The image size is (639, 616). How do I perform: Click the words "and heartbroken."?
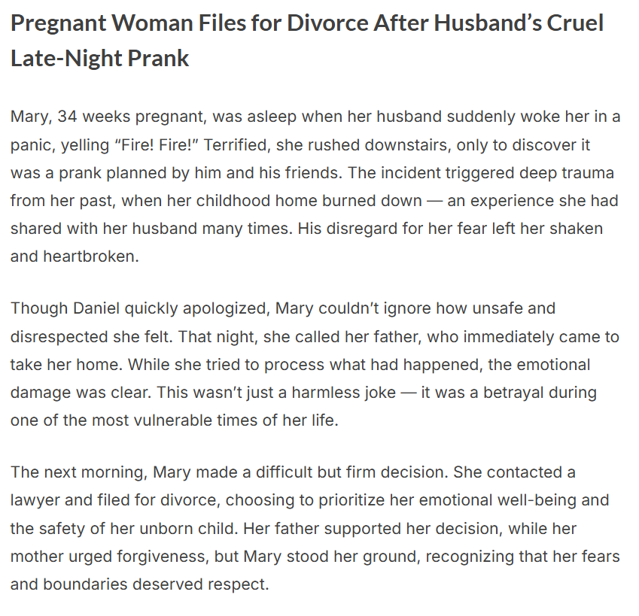75,256
